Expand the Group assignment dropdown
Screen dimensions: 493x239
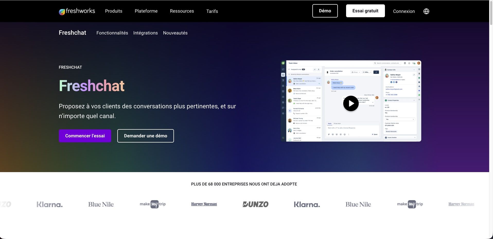click(x=356, y=72)
